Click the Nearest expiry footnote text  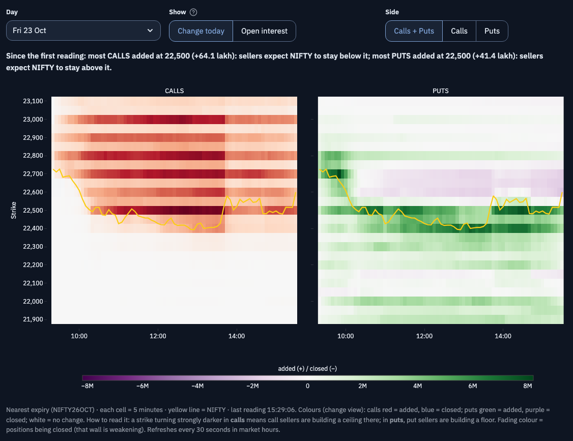[278, 420]
